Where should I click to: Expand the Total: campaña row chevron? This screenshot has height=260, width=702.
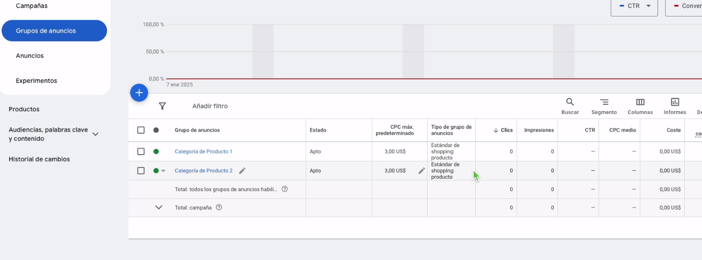coord(159,208)
